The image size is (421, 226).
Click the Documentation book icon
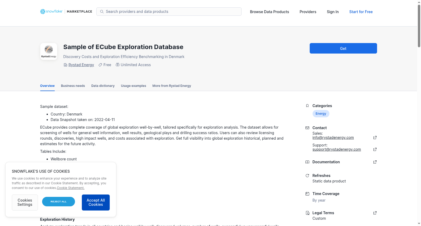pos(307,162)
